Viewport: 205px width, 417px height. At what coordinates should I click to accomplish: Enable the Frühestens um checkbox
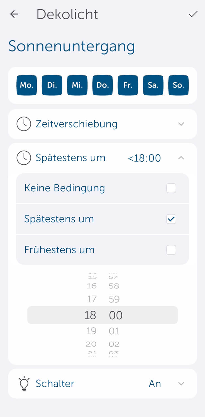pos(171,250)
